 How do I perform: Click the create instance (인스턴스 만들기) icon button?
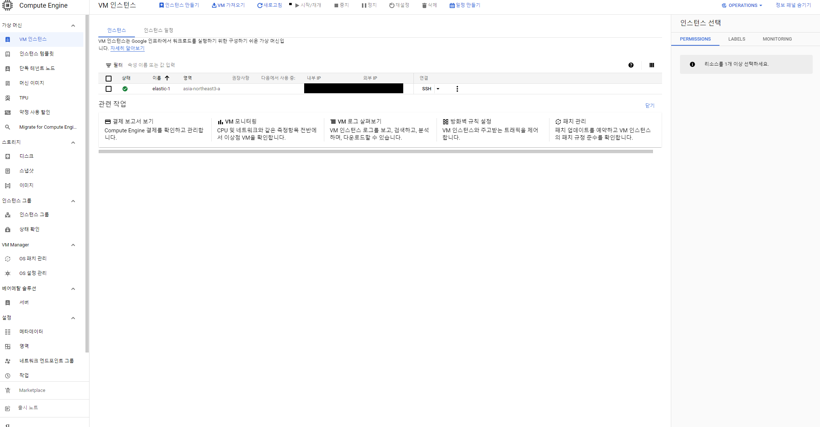(x=162, y=5)
